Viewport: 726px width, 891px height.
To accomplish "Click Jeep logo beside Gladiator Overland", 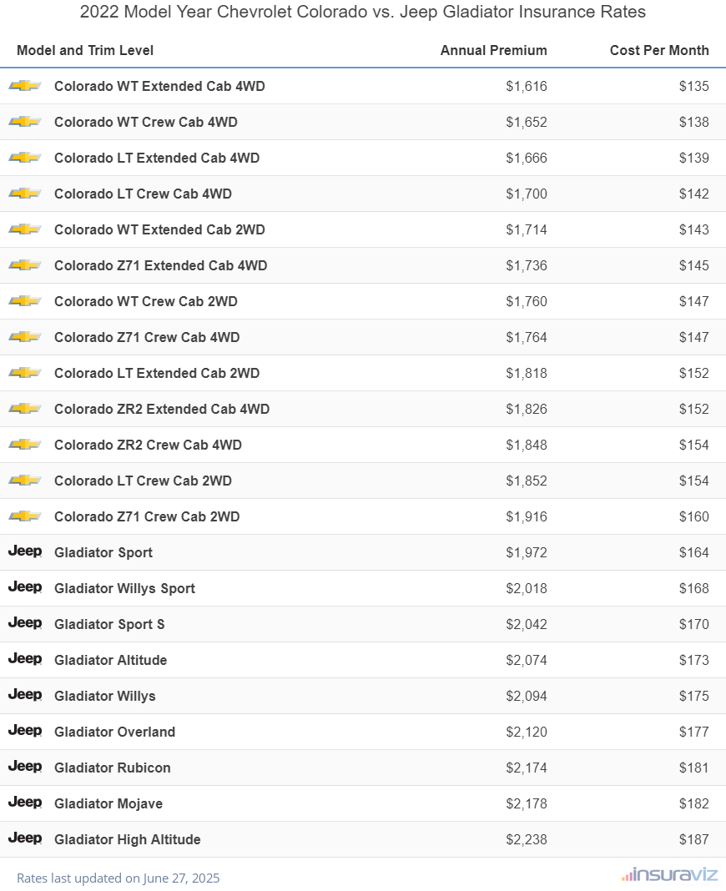I will (25, 730).
